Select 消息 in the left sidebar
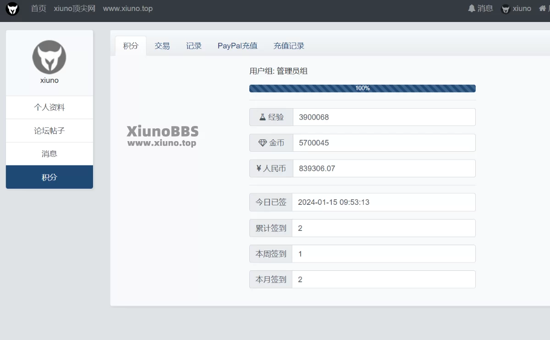The width and height of the screenshot is (550, 340). tap(49, 154)
